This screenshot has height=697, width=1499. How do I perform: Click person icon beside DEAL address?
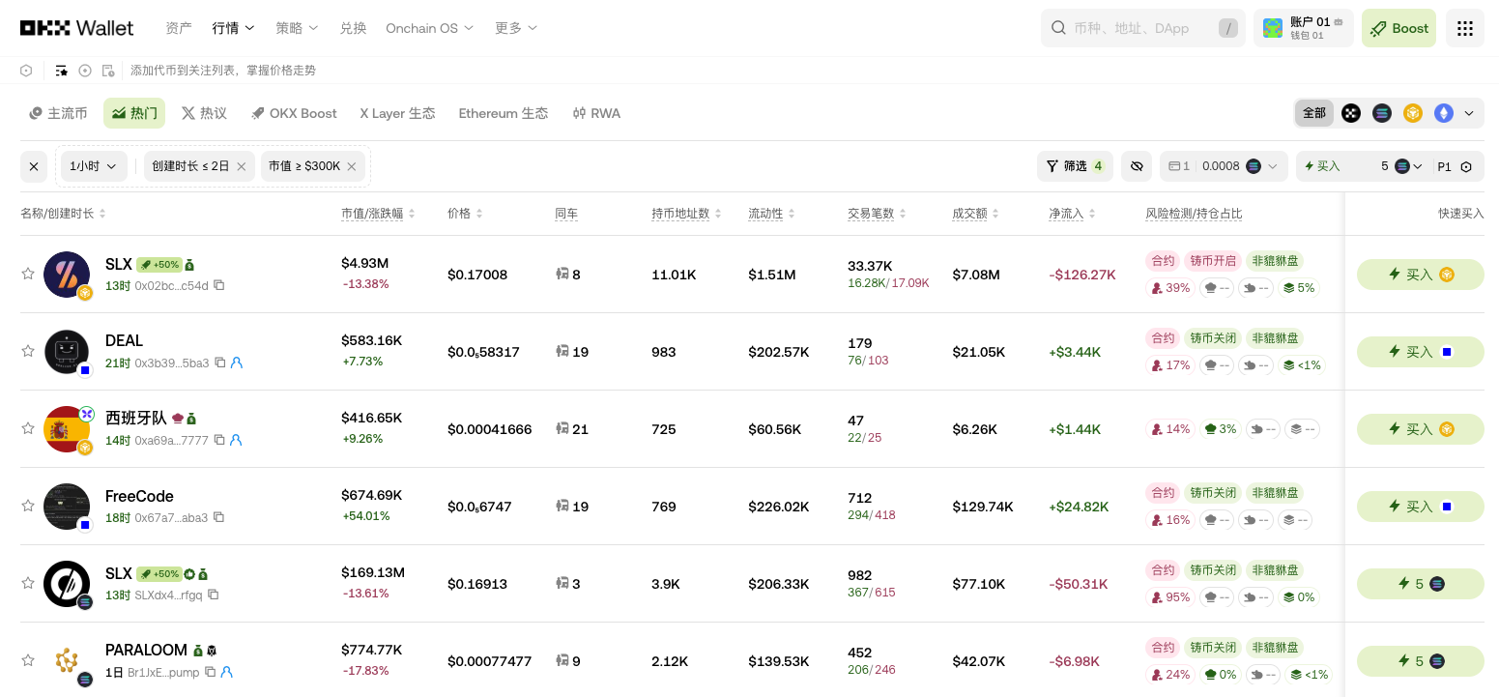(237, 363)
